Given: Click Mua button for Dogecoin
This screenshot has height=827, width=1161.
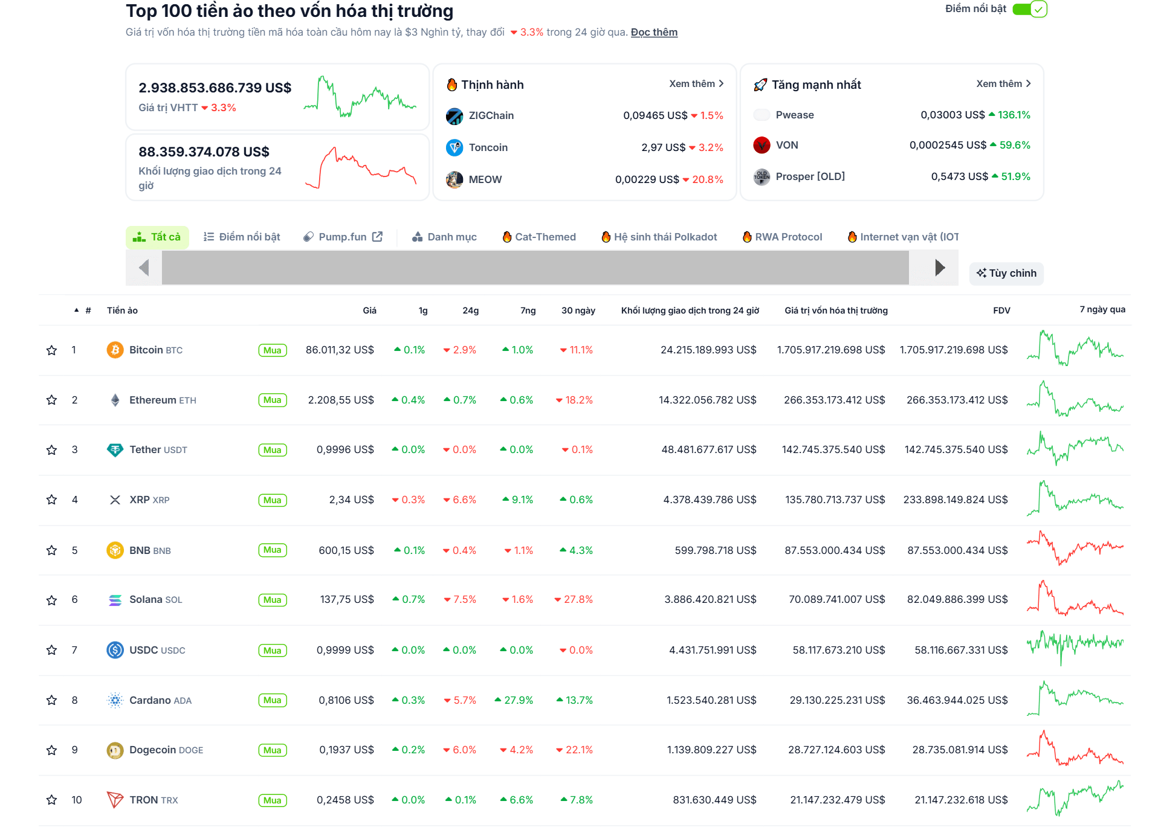Looking at the screenshot, I should pyautogui.click(x=273, y=750).
